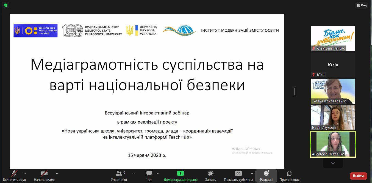
Task: Expand video options arrow beside camera
Action: pos(57,173)
